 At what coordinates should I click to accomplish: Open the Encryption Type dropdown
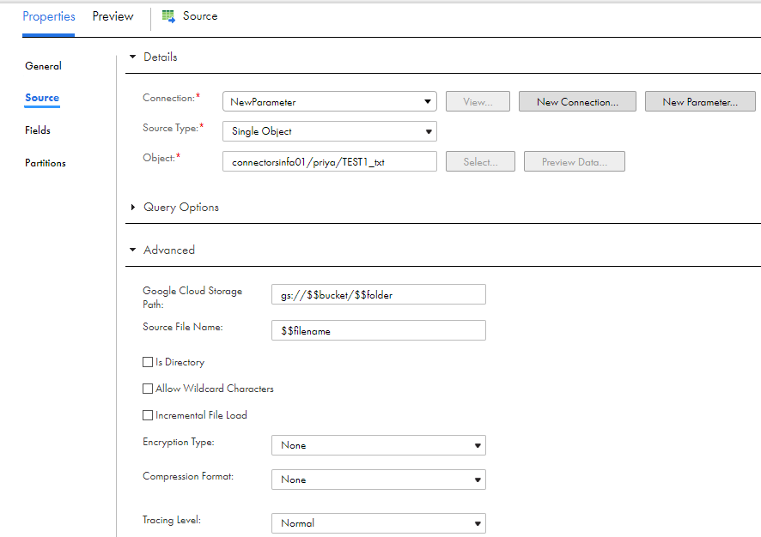(x=379, y=445)
